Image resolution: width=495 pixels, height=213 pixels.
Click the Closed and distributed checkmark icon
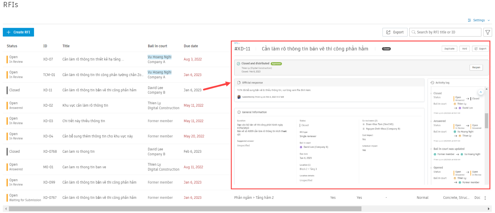[239, 64]
